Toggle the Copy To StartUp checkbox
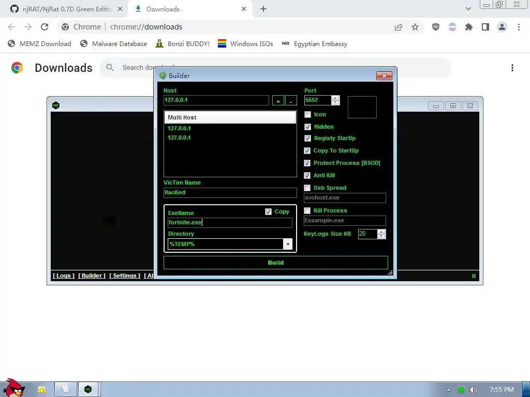The width and height of the screenshot is (530, 397). (x=307, y=151)
